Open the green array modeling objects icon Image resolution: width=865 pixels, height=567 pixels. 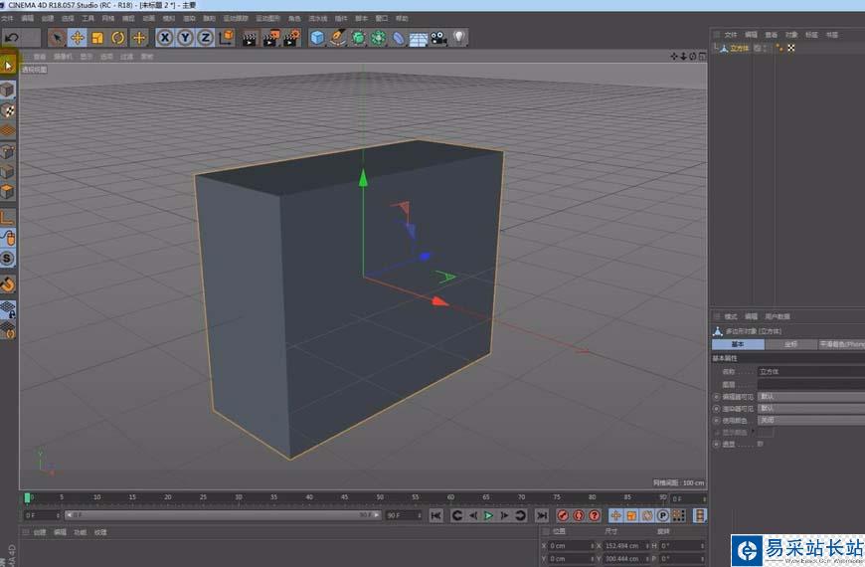click(x=379, y=38)
